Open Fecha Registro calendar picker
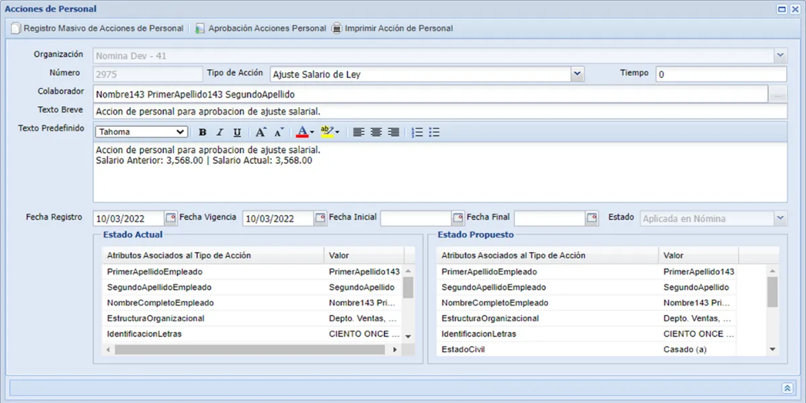This screenshot has width=806, height=403. [171, 218]
